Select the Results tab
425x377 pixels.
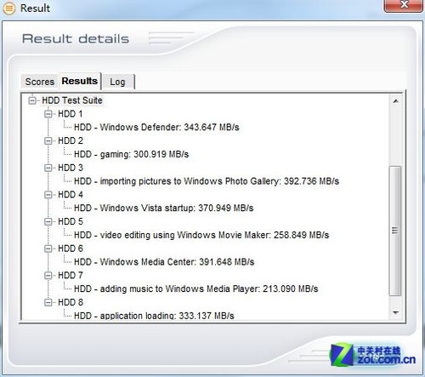point(80,81)
